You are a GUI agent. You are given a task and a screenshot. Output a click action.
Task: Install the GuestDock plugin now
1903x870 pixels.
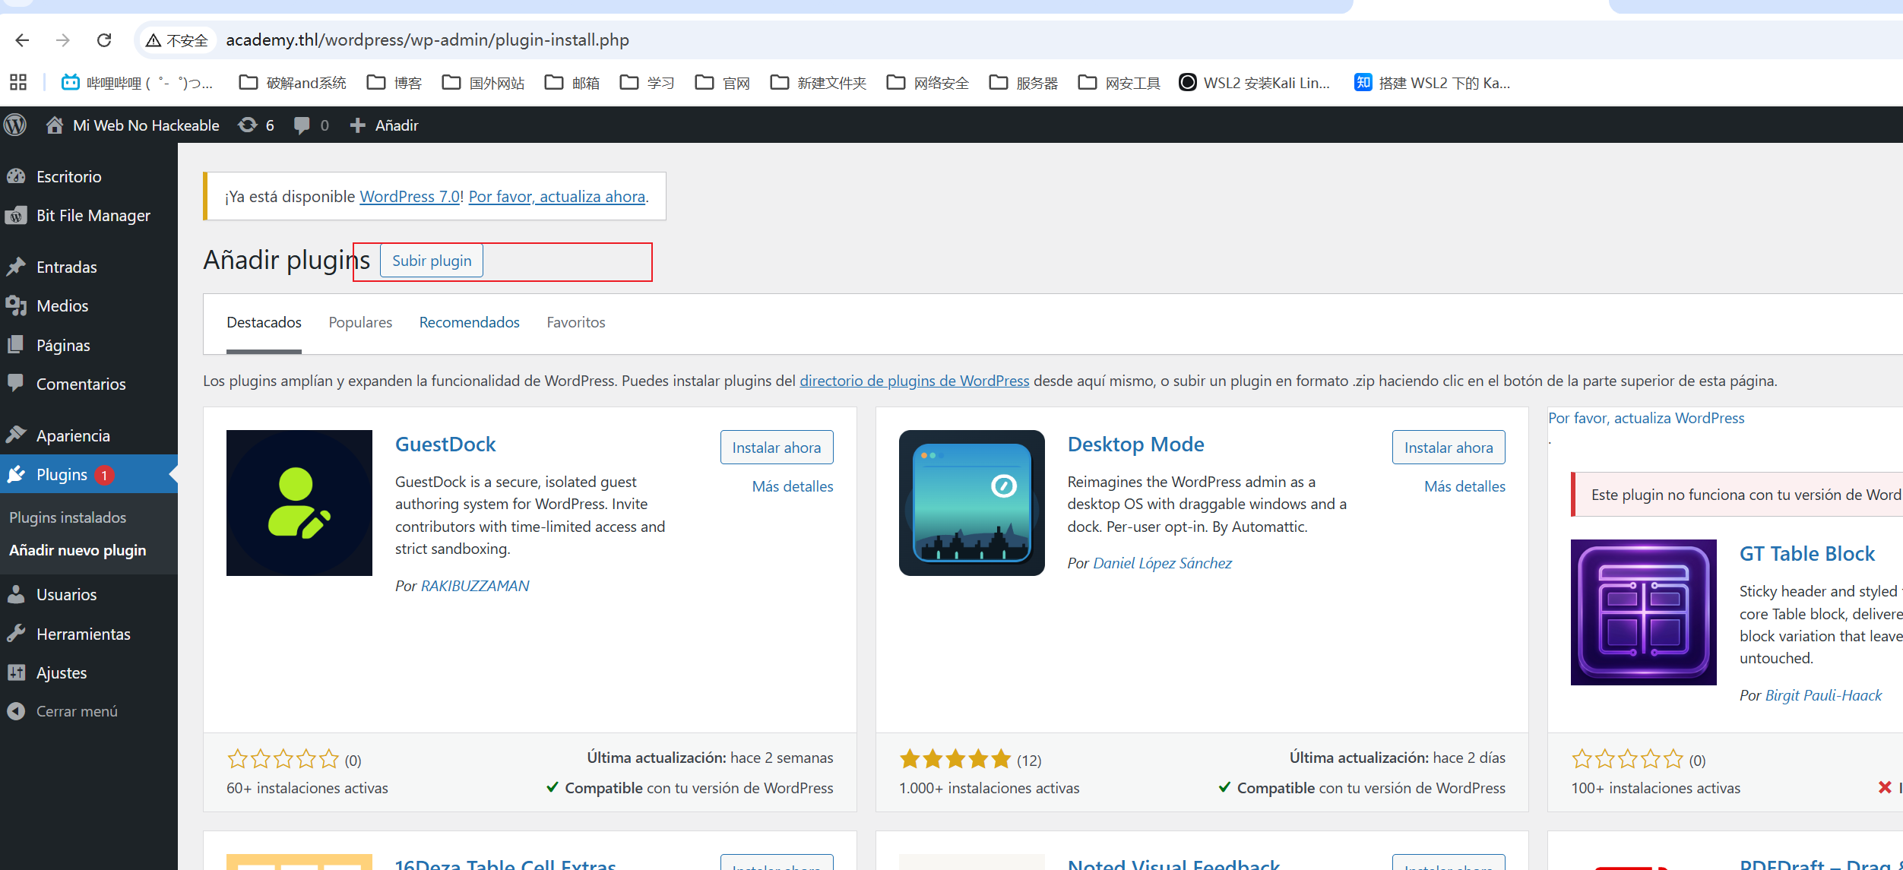[777, 448]
